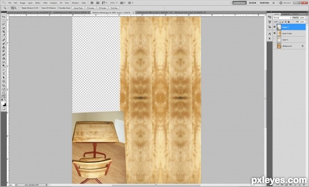The width and height of the screenshot is (309, 187).
Task: Select the Rectangular Marquee tool
Action: 4,21
